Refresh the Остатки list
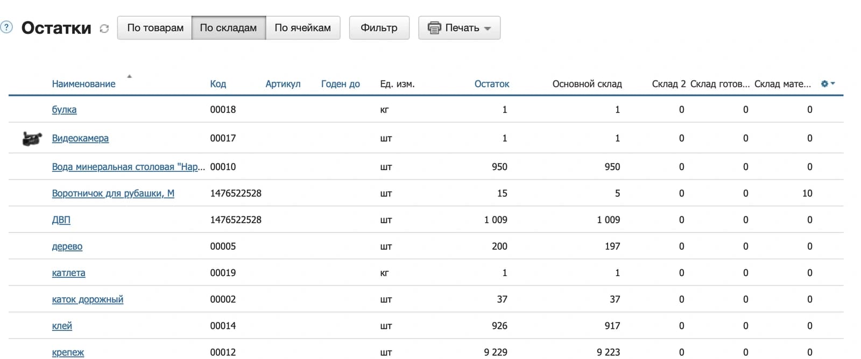 104,29
